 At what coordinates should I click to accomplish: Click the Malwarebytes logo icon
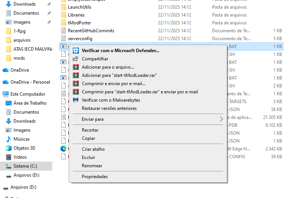(76, 100)
